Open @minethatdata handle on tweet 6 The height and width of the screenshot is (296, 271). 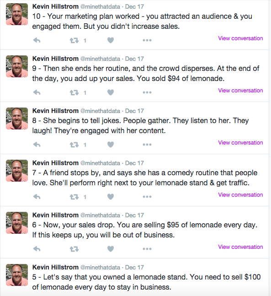(100, 215)
